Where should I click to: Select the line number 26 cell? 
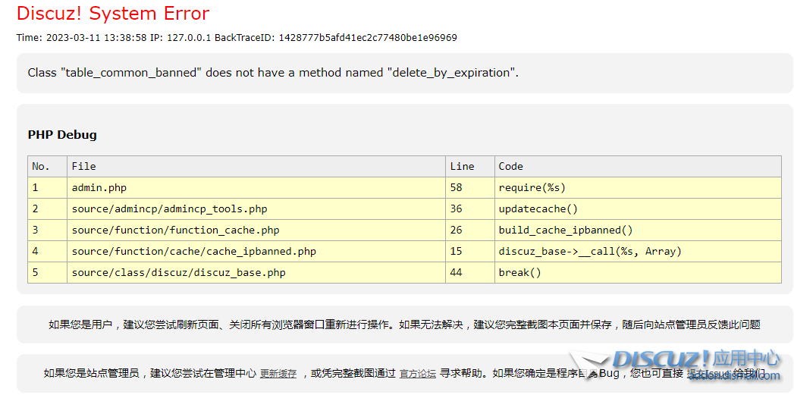[470, 230]
